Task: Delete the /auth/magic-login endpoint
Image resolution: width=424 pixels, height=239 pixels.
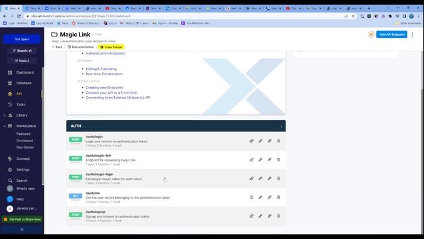Action: [x=278, y=179]
